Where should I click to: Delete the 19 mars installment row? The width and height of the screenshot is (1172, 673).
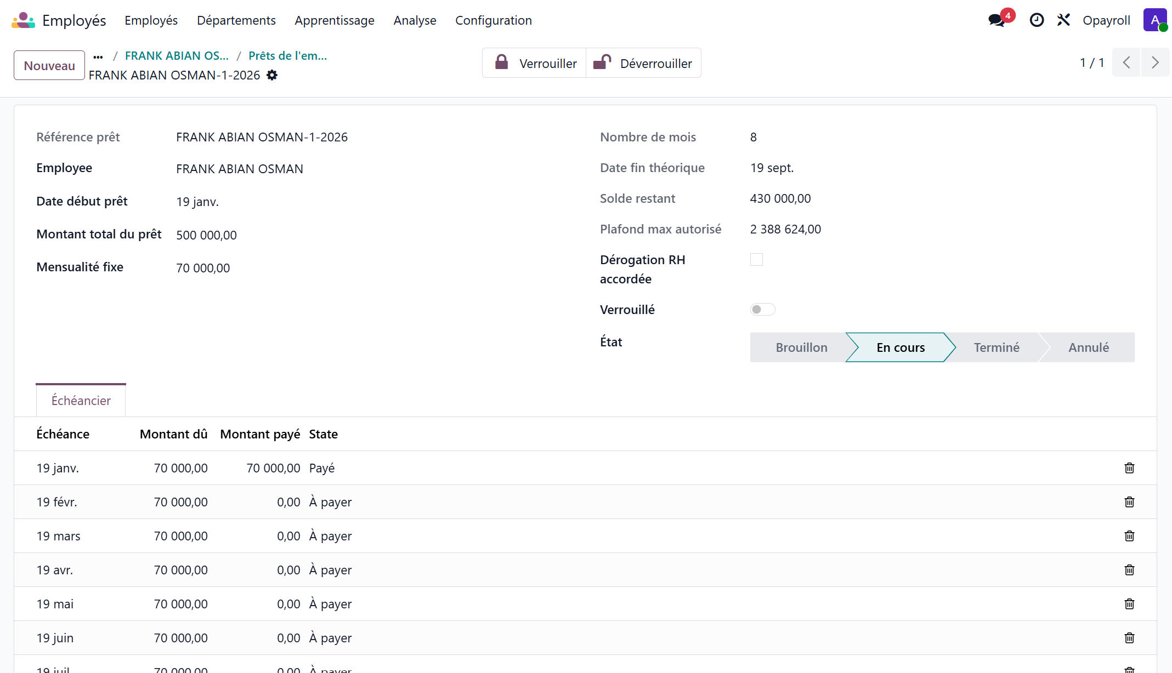(x=1129, y=536)
